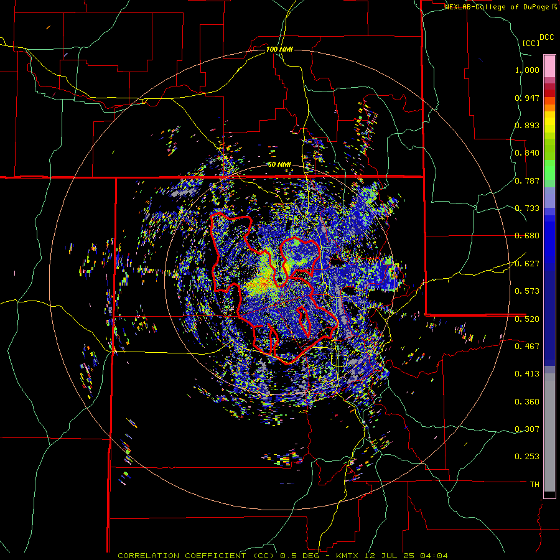The image size is (560, 560).
Task: Select the 0.733 legend value
Action: click(x=527, y=208)
